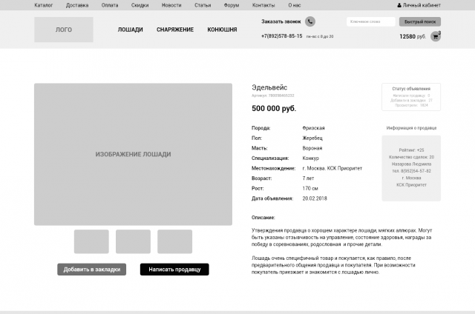Open Новости in top navigation
The image size is (475, 314).
[x=171, y=5]
